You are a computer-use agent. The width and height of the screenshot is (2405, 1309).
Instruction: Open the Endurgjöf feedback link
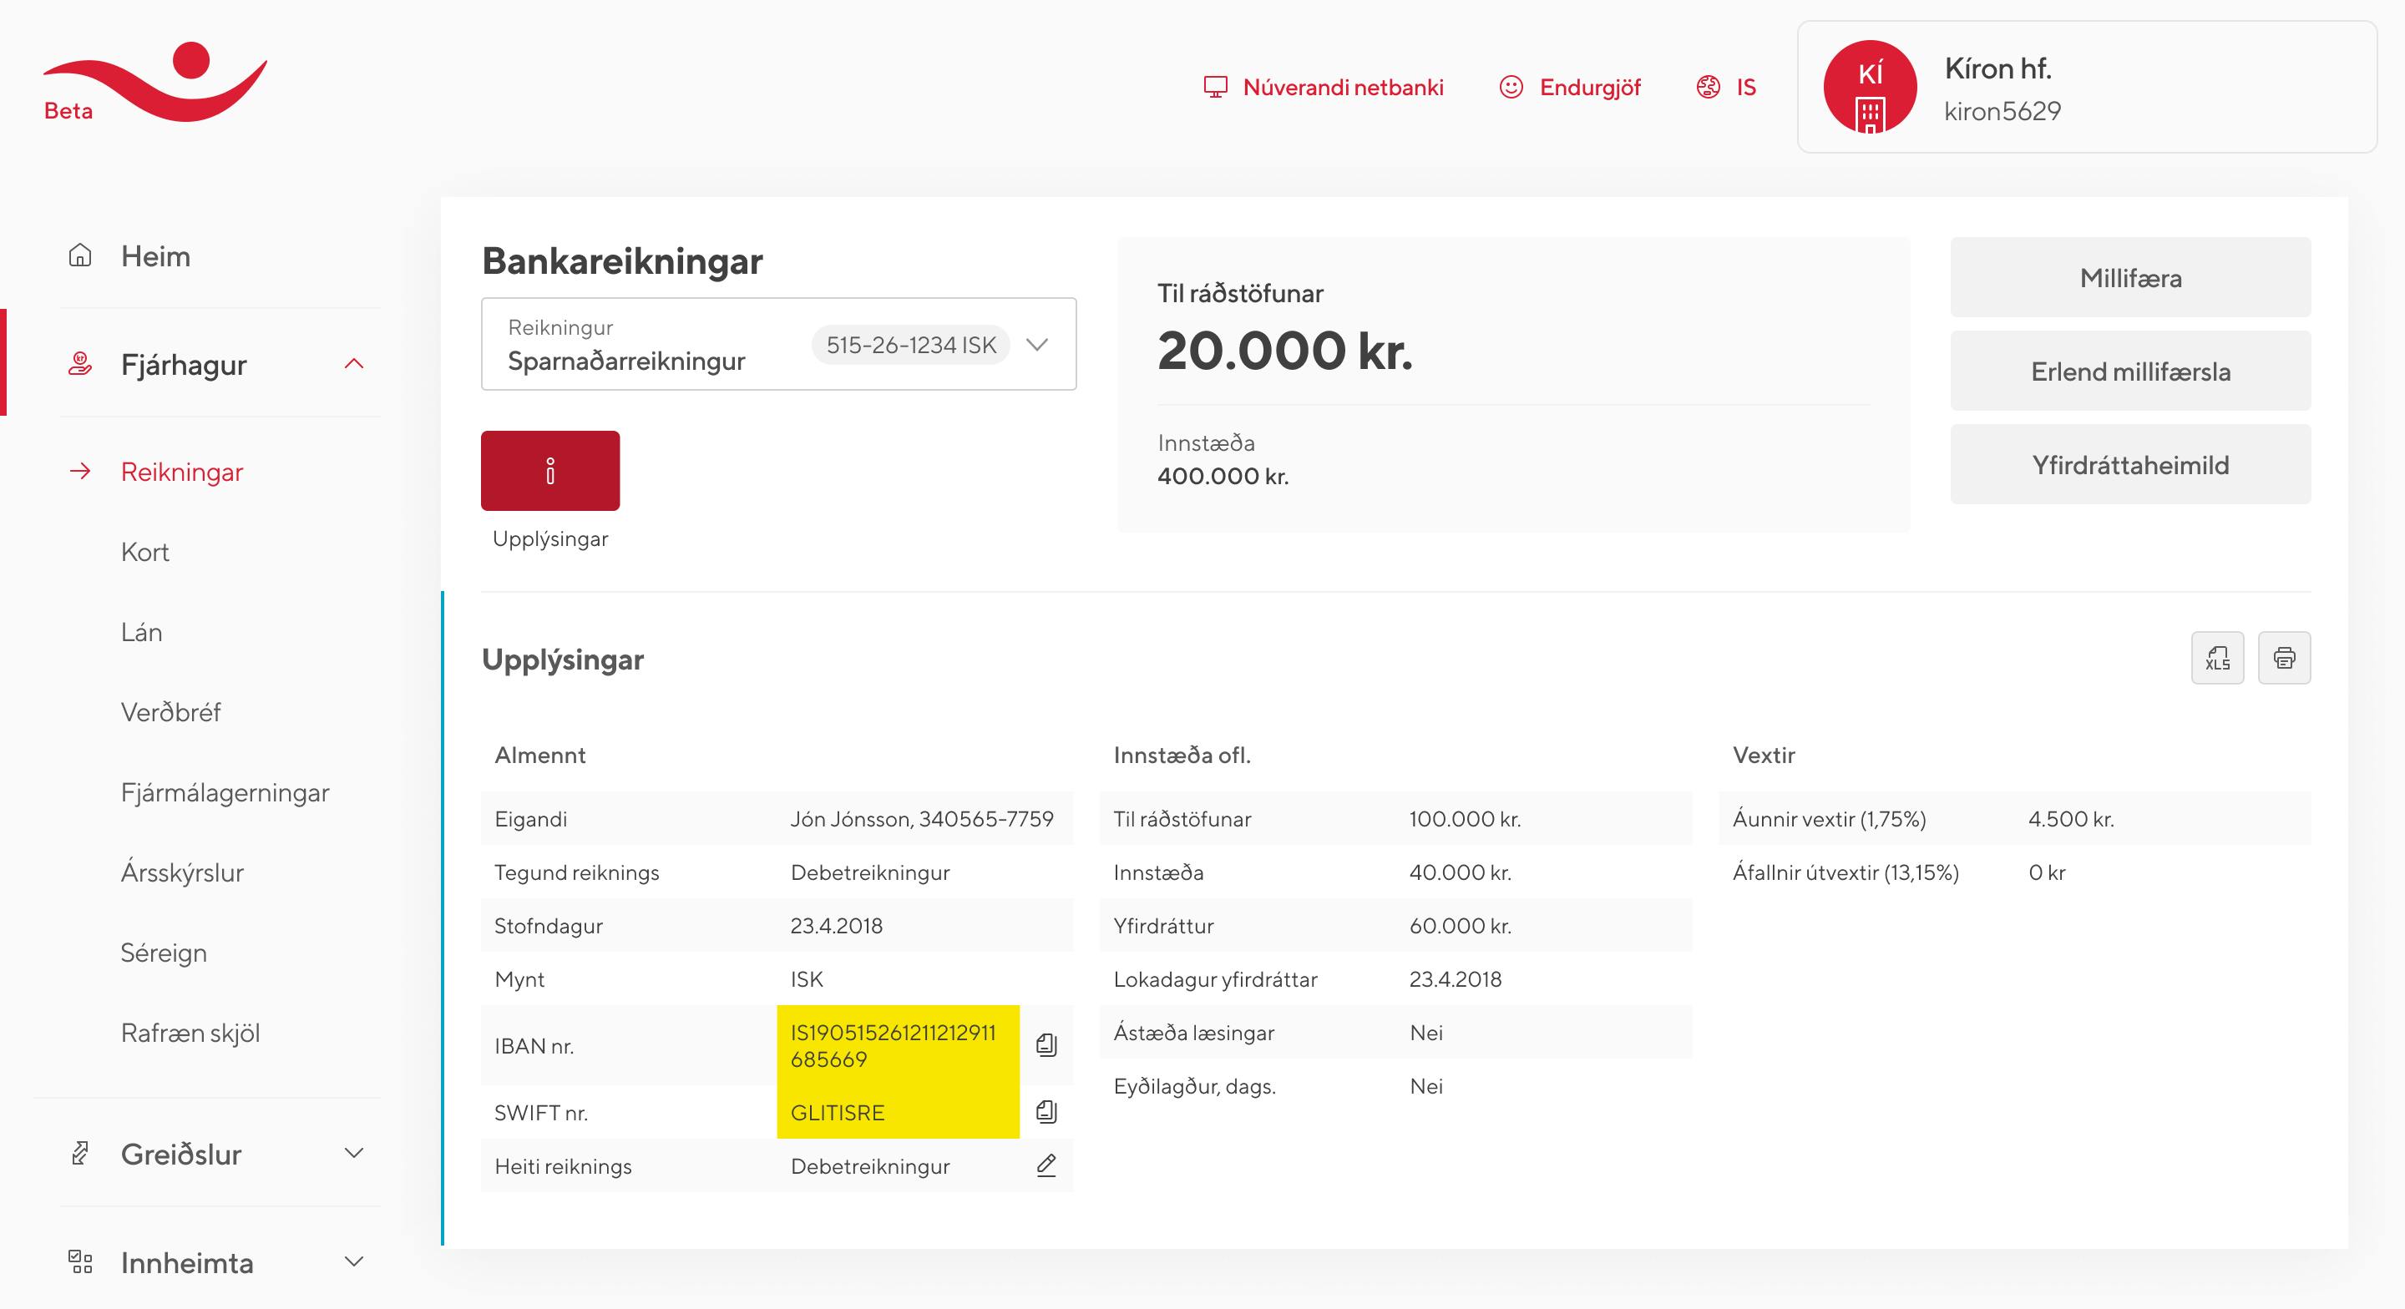pyautogui.click(x=1569, y=88)
